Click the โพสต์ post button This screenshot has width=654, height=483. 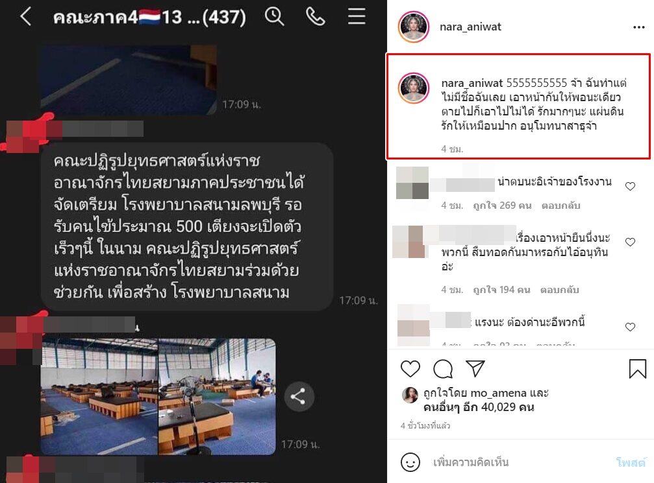point(631,462)
